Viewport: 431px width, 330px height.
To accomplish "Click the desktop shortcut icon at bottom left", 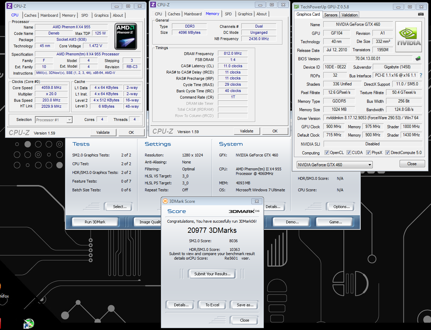I will (x=29, y=324).
